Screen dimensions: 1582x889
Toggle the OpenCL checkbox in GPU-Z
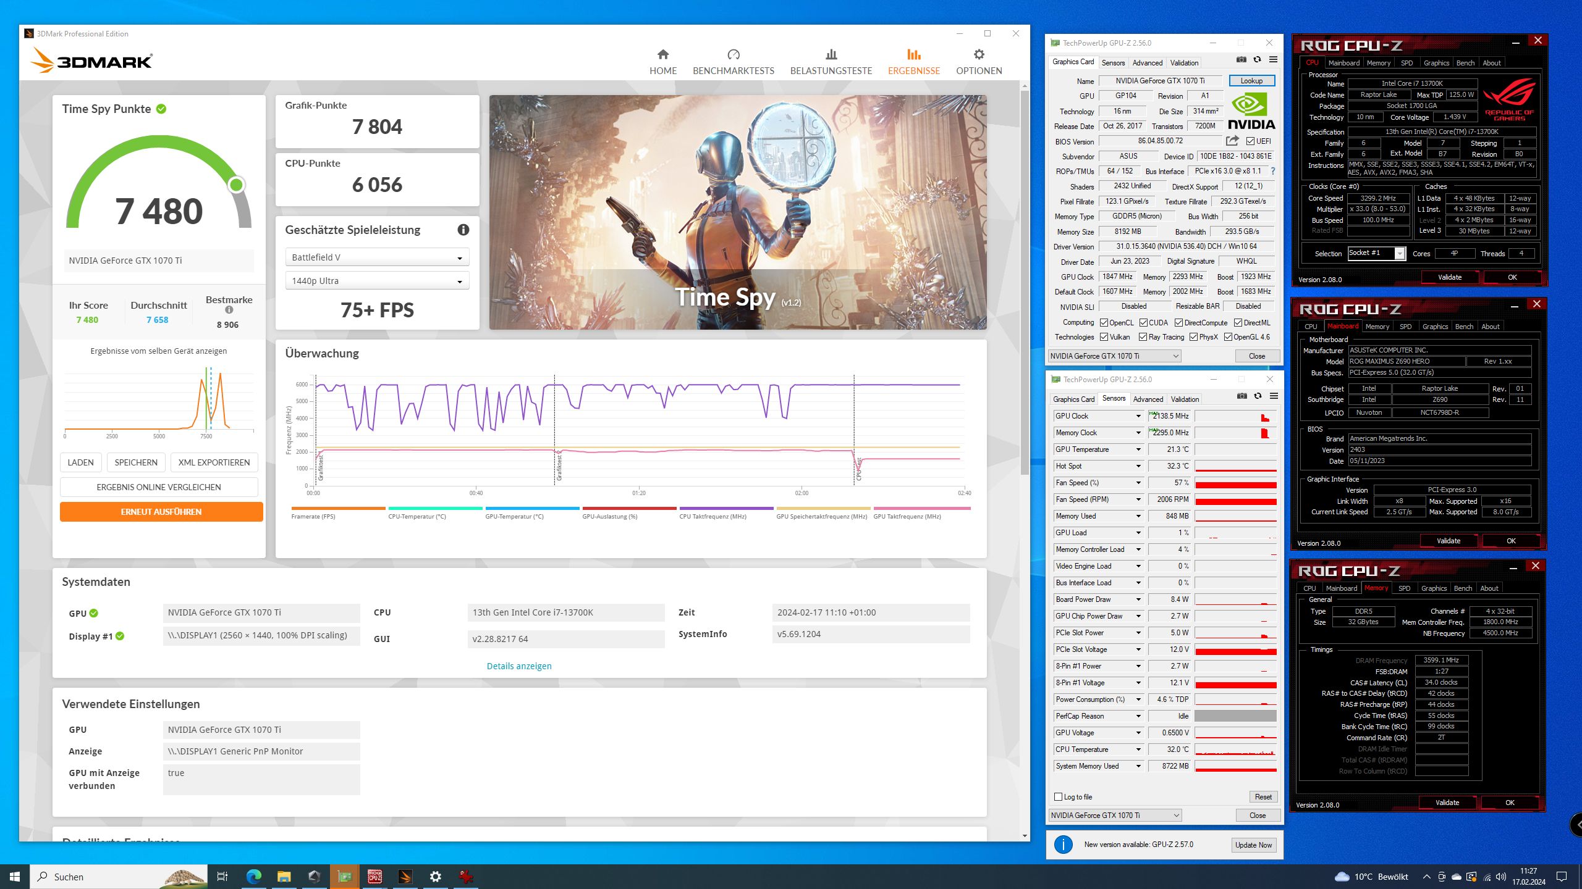click(x=1104, y=323)
